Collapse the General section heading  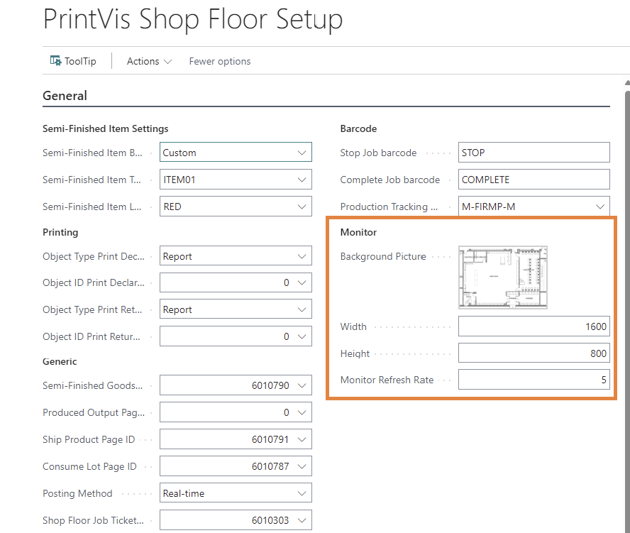65,96
